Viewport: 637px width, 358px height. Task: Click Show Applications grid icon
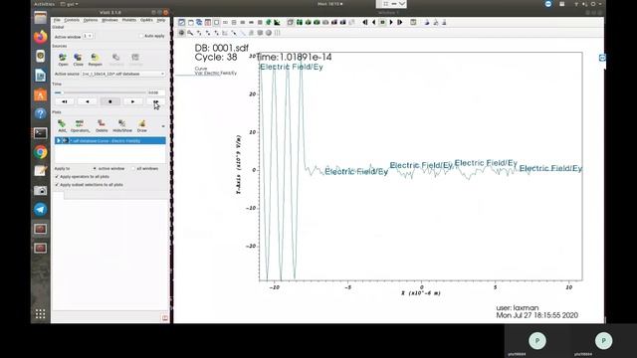click(x=40, y=314)
